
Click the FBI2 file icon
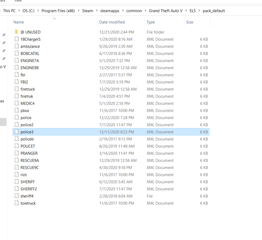click(16, 82)
